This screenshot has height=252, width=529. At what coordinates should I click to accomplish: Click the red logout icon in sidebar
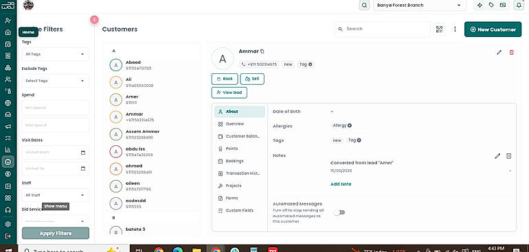8,236
